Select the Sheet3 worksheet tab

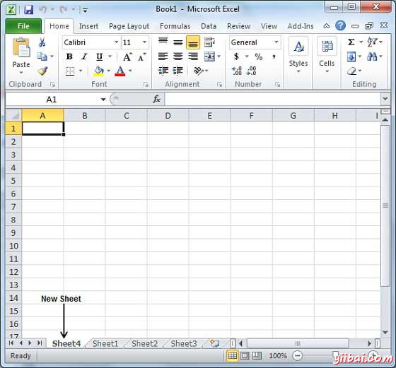coord(184,343)
